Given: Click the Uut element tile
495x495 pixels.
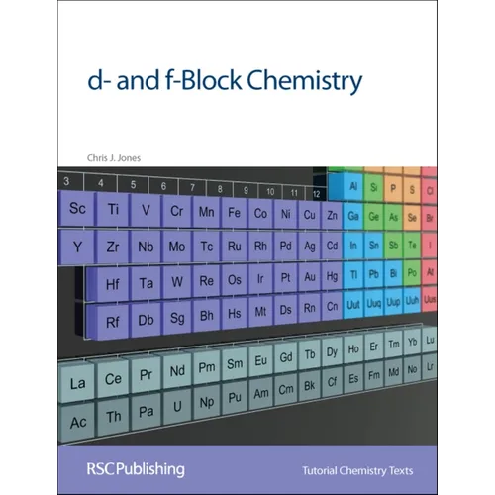Looking at the screenshot, I should pos(353,305).
